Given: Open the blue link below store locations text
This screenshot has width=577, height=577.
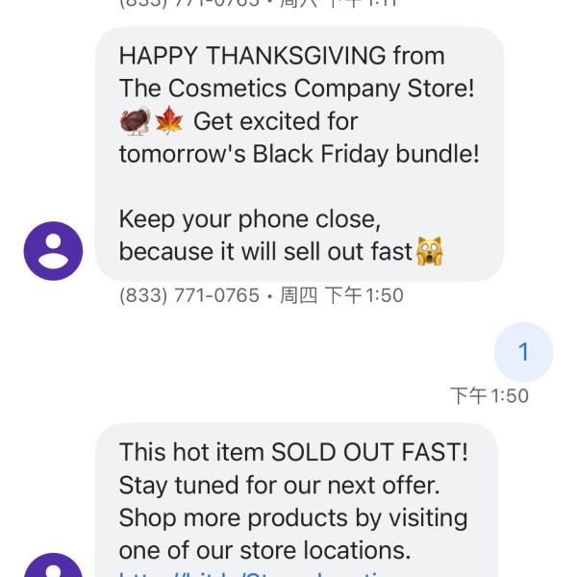Looking at the screenshot, I should (x=254, y=573).
